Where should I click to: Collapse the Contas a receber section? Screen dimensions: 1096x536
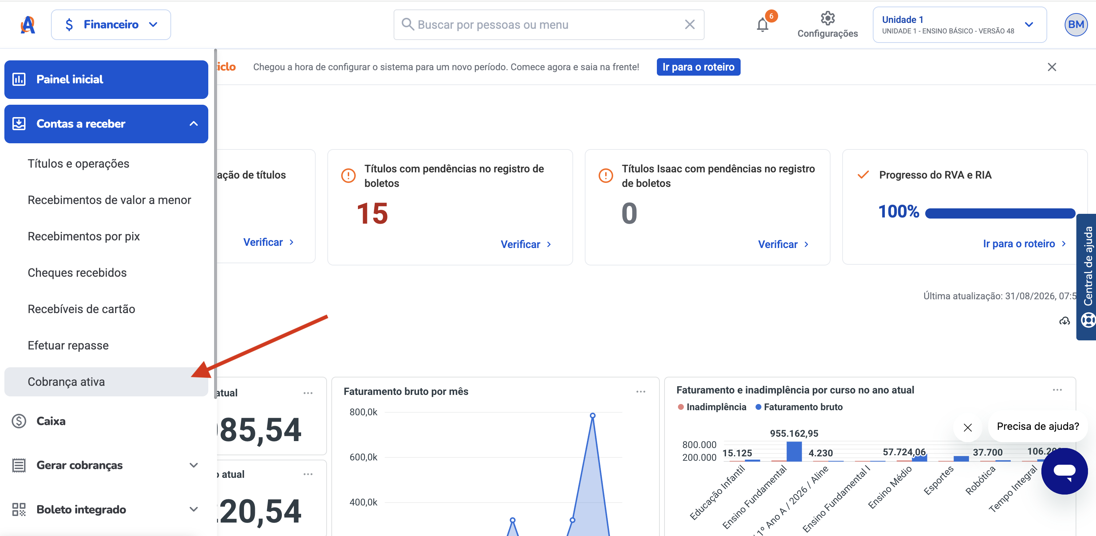pos(194,124)
